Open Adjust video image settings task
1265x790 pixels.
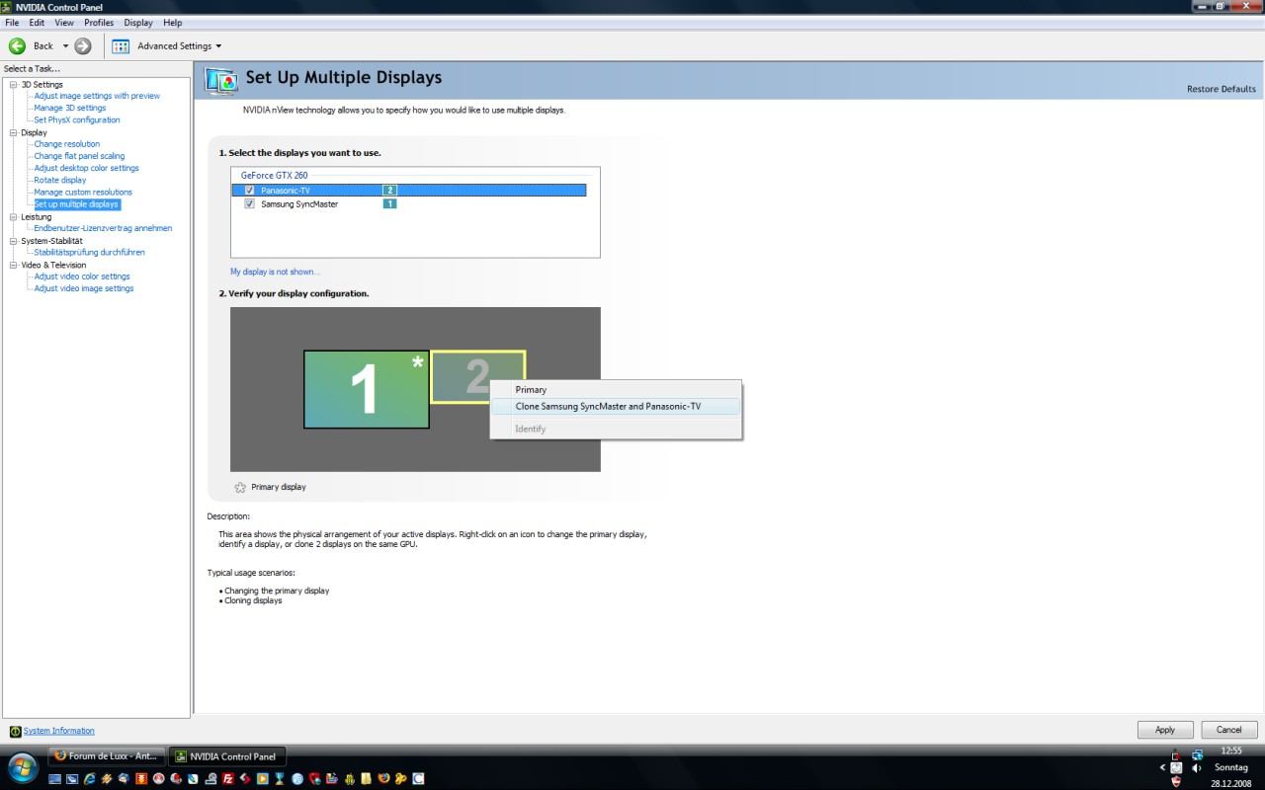click(84, 288)
